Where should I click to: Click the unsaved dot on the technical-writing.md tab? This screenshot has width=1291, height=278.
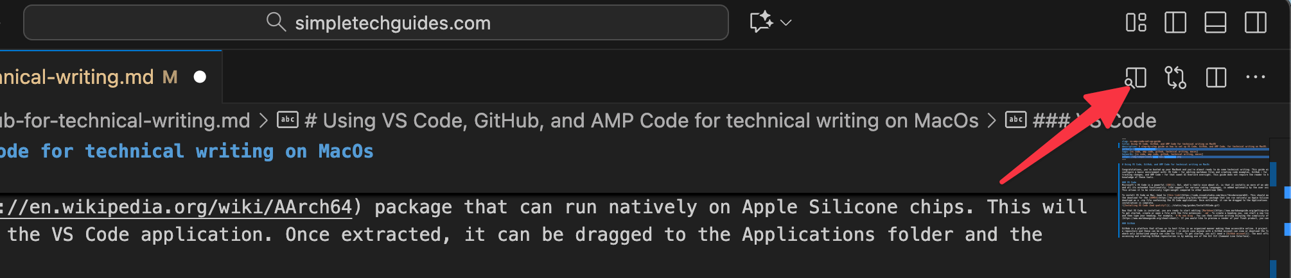200,78
